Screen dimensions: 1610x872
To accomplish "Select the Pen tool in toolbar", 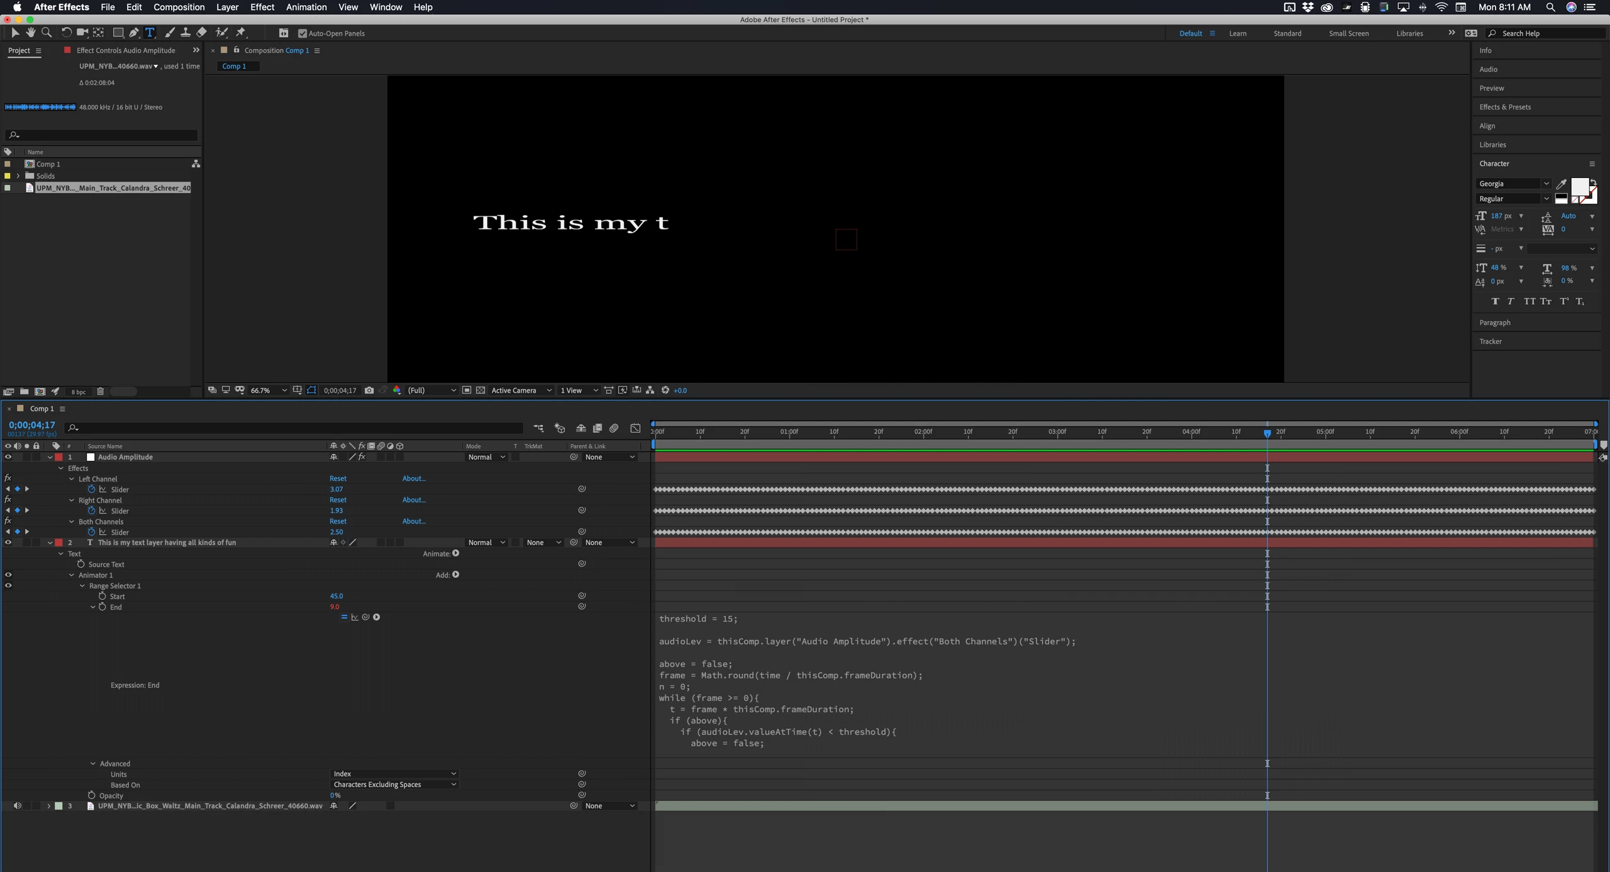I will 134,33.
